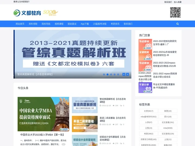
Task: Open hot article 毕业论文中哪些需要斜体
Action: [164, 86]
